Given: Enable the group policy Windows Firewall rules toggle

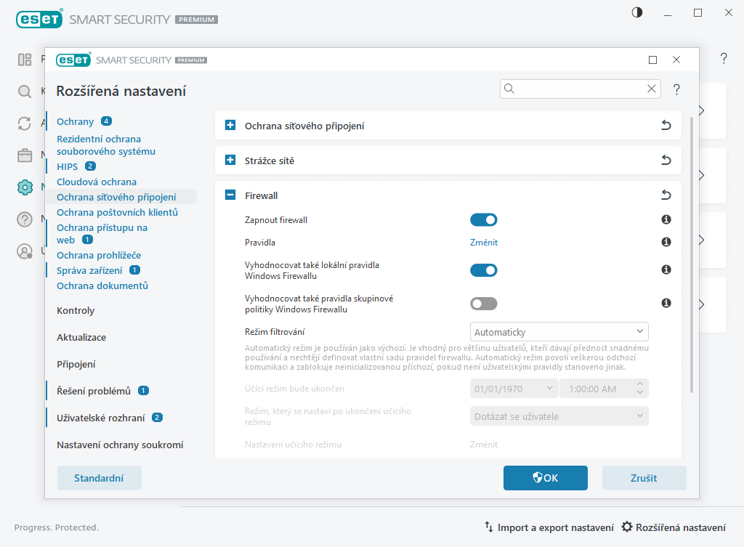Looking at the screenshot, I should pyautogui.click(x=484, y=304).
